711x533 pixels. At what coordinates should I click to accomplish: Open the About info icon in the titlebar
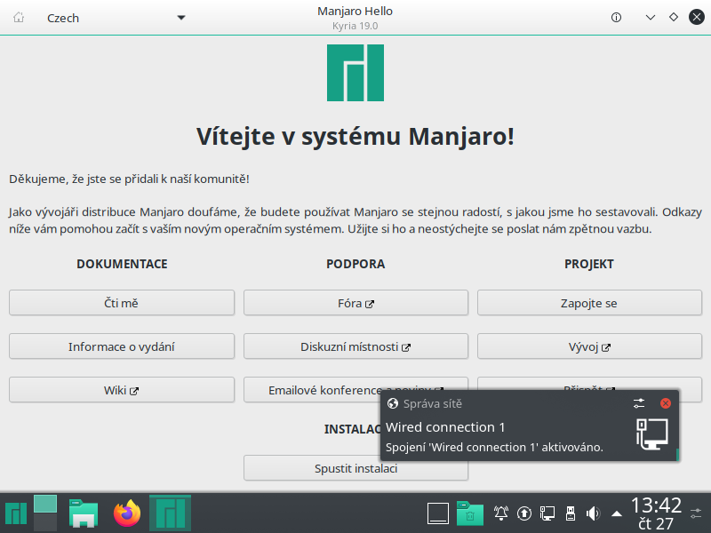point(616,17)
